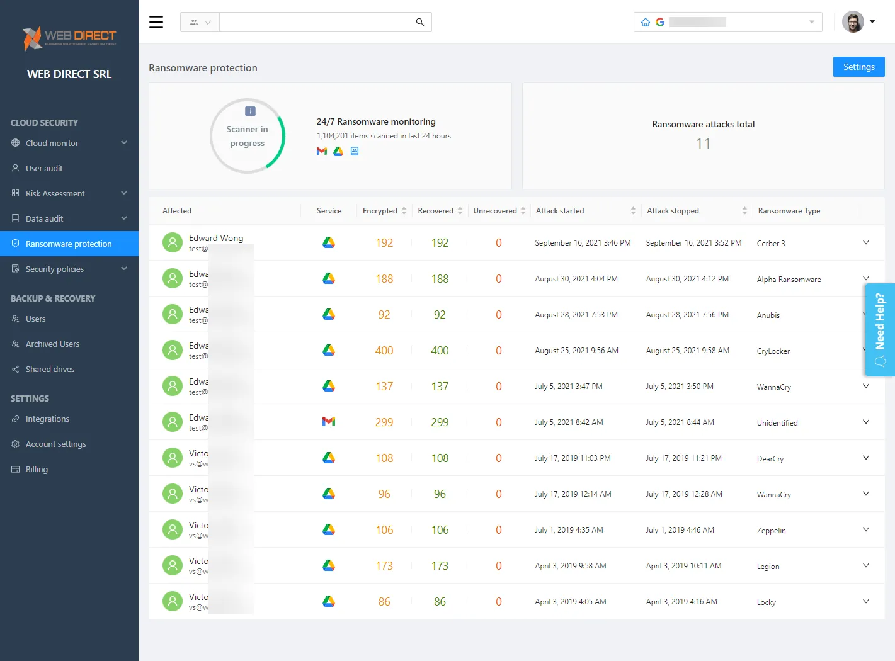The width and height of the screenshot is (895, 661).
Task: Click the Settings button top right
Action: tap(858, 67)
